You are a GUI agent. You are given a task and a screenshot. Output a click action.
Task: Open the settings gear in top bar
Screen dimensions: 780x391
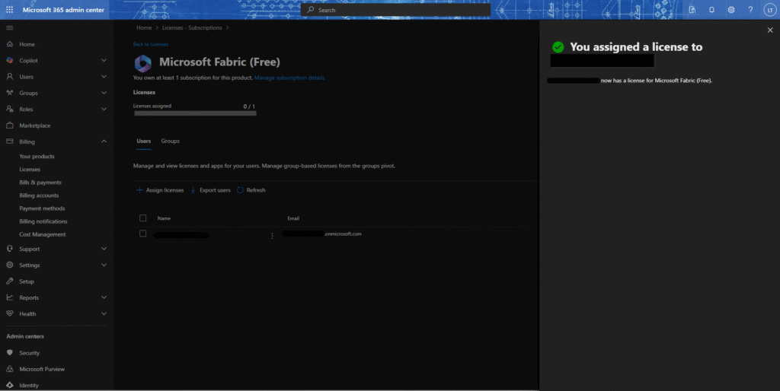(731, 10)
